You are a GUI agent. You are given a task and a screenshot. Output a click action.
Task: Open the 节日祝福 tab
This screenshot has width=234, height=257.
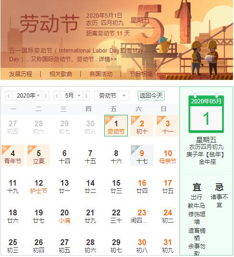coord(141,74)
